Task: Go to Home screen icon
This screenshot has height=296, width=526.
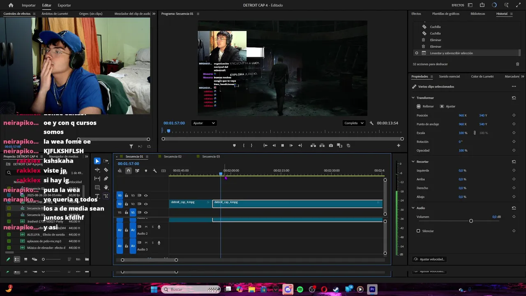Action: point(11,5)
